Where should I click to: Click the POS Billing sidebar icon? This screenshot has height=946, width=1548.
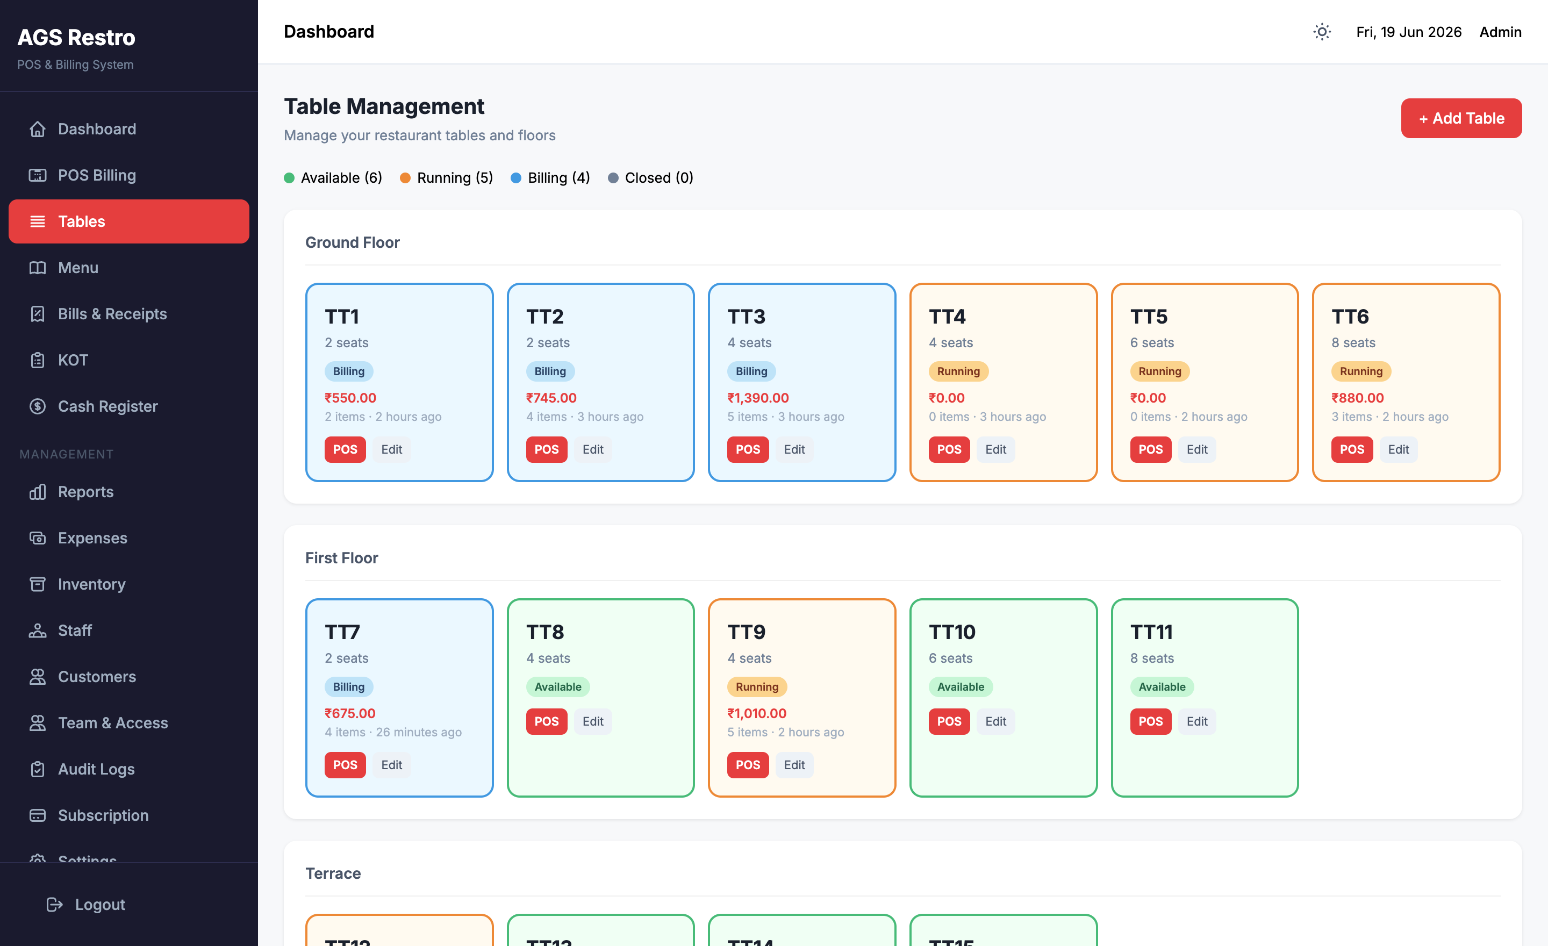tap(38, 175)
